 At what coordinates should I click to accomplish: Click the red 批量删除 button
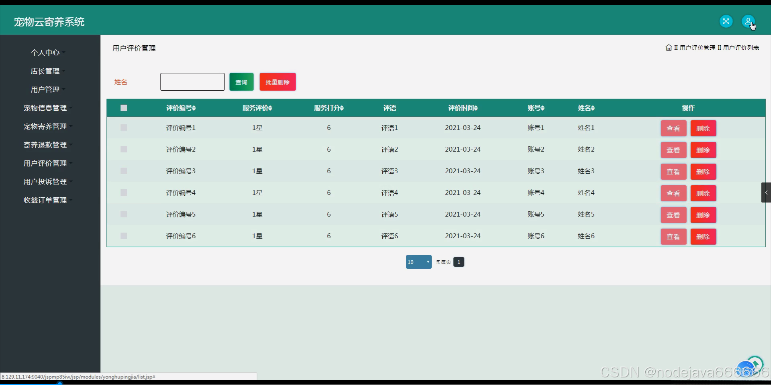tap(277, 82)
